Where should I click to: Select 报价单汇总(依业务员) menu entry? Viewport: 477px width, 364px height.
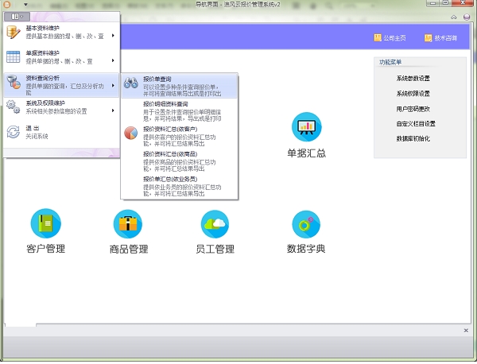tap(171, 179)
